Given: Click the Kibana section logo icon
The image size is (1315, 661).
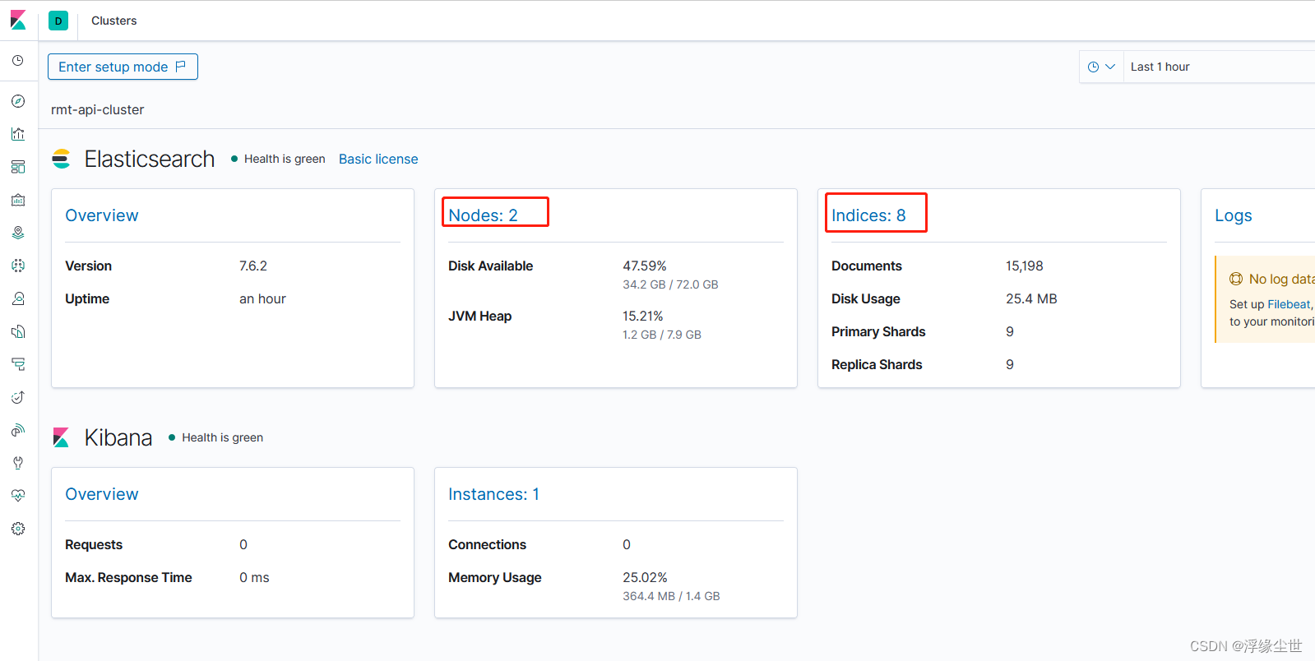Looking at the screenshot, I should (61, 437).
